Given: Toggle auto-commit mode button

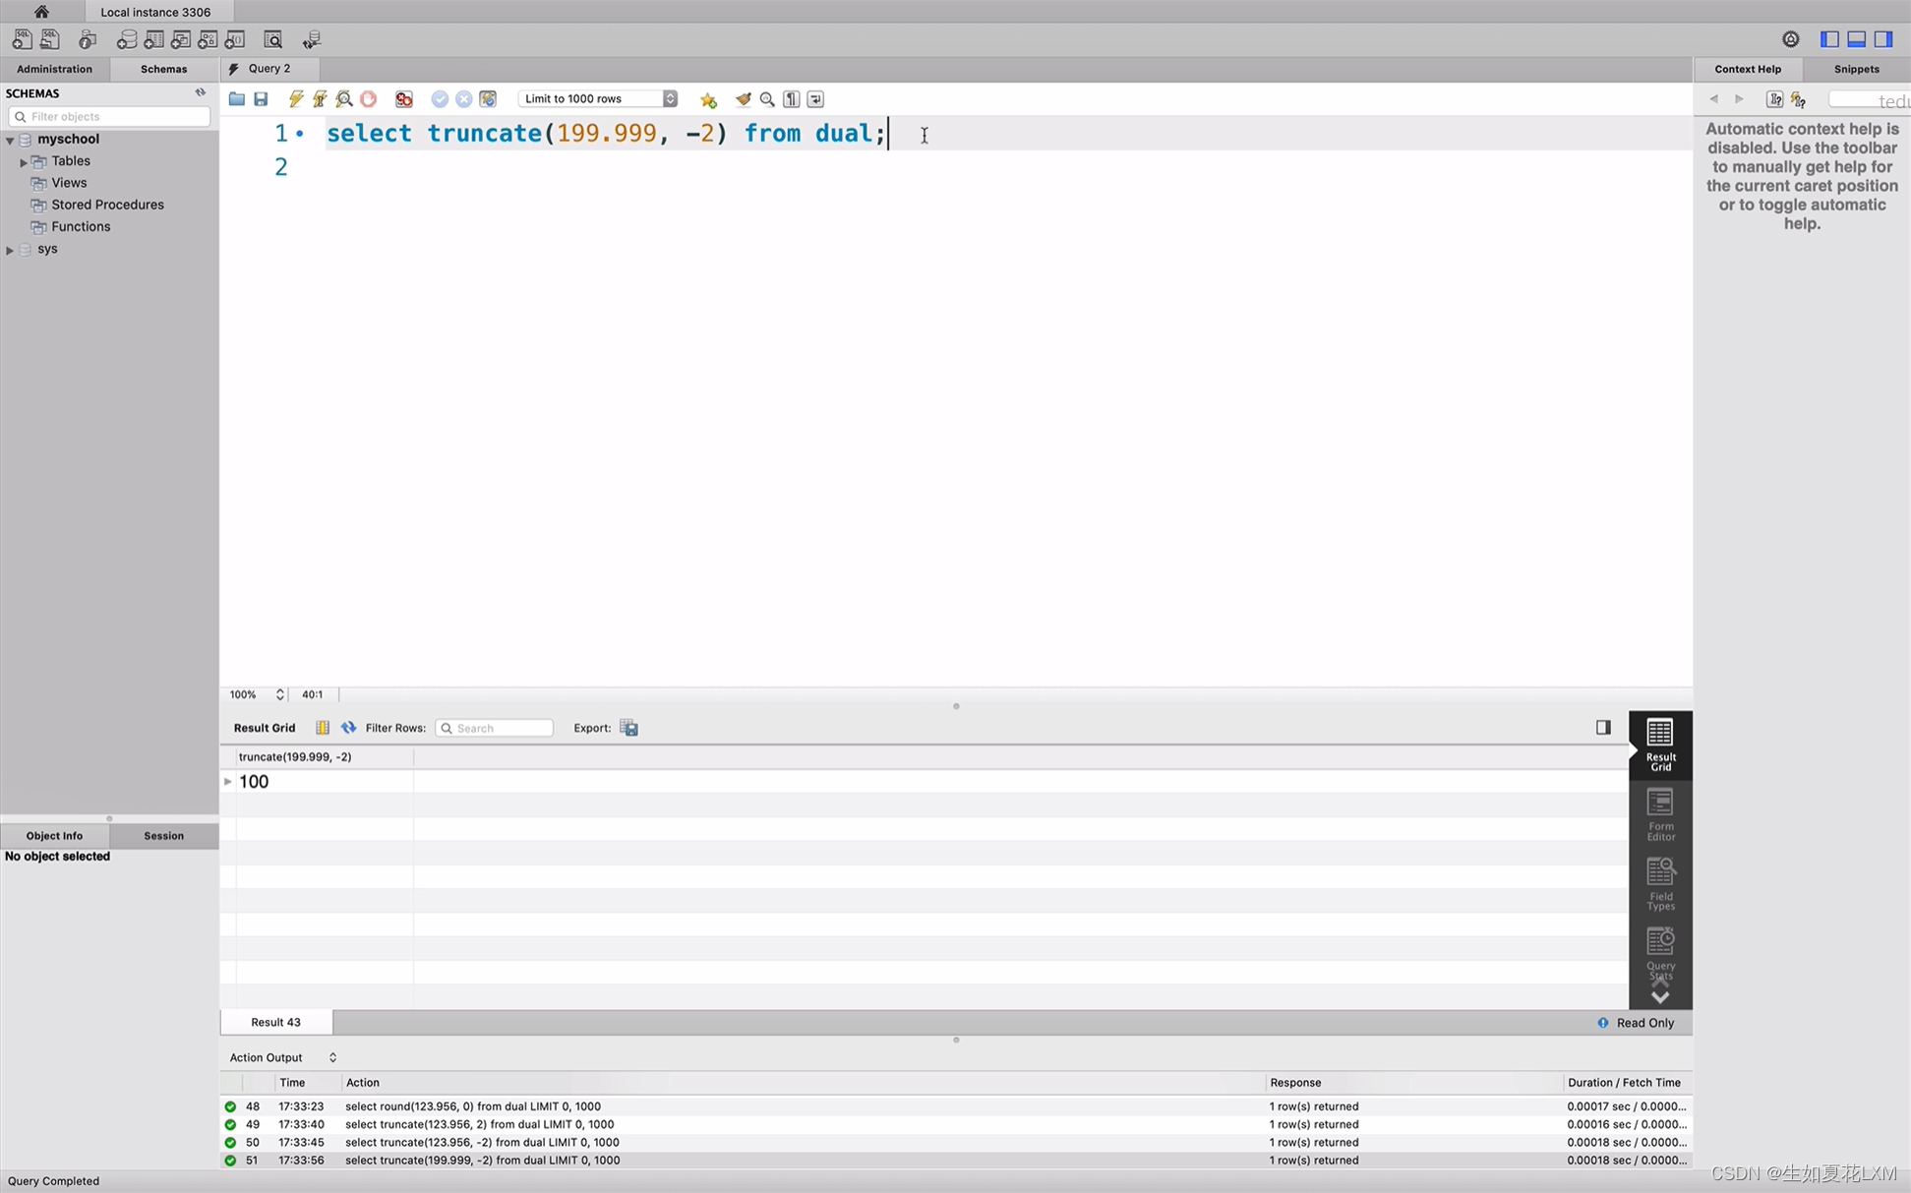Looking at the screenshot, I should pyautogui.click(x=488, y=99).
